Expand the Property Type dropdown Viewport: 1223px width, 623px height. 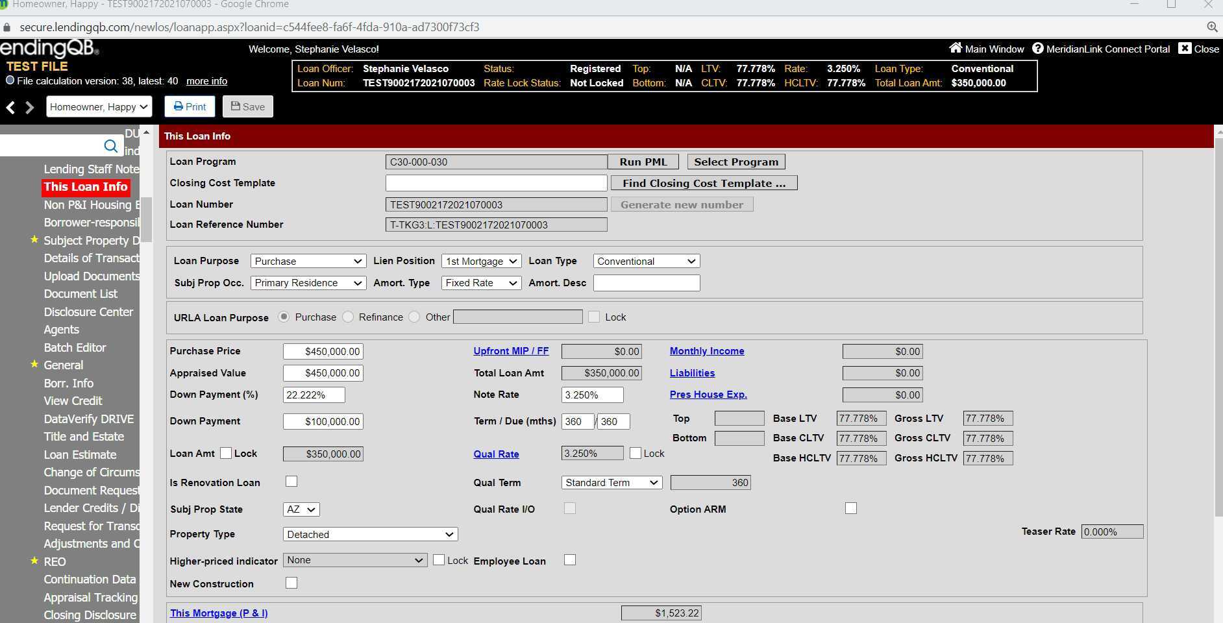(370, 535)
